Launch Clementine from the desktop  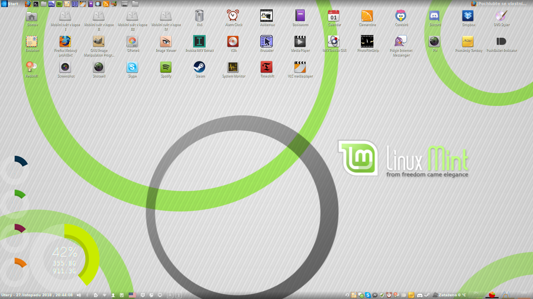click(x=367, y=19)
